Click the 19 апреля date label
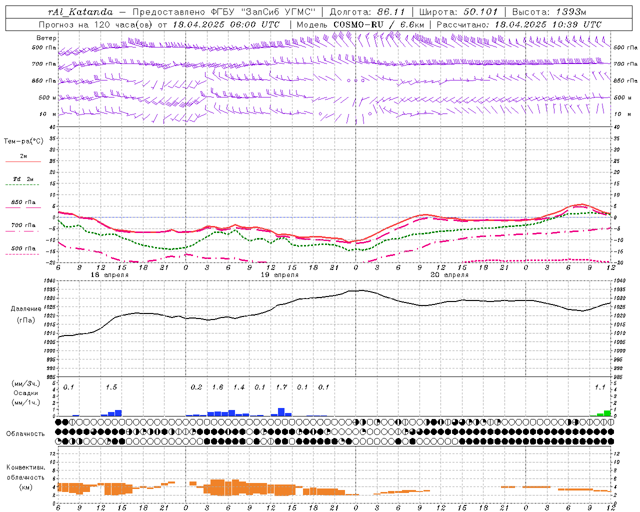The image size is (640, 512). 279,275
